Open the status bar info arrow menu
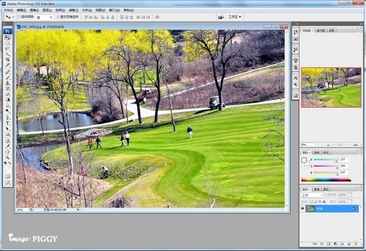Screen dimensions: 366x251 (x=78, y=210)
